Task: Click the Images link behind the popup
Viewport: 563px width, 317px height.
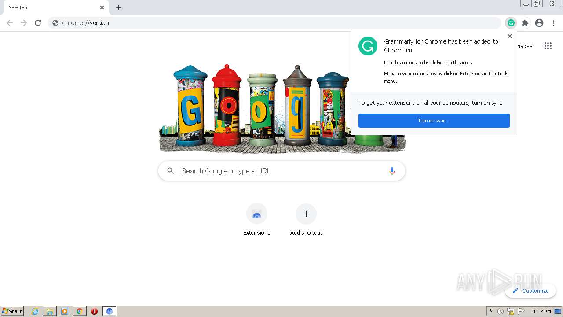Action: pos(524,46)
